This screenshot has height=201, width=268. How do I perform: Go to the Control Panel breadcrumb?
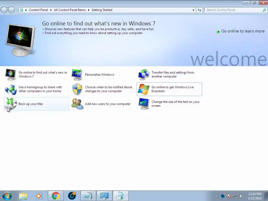[38, 10]
